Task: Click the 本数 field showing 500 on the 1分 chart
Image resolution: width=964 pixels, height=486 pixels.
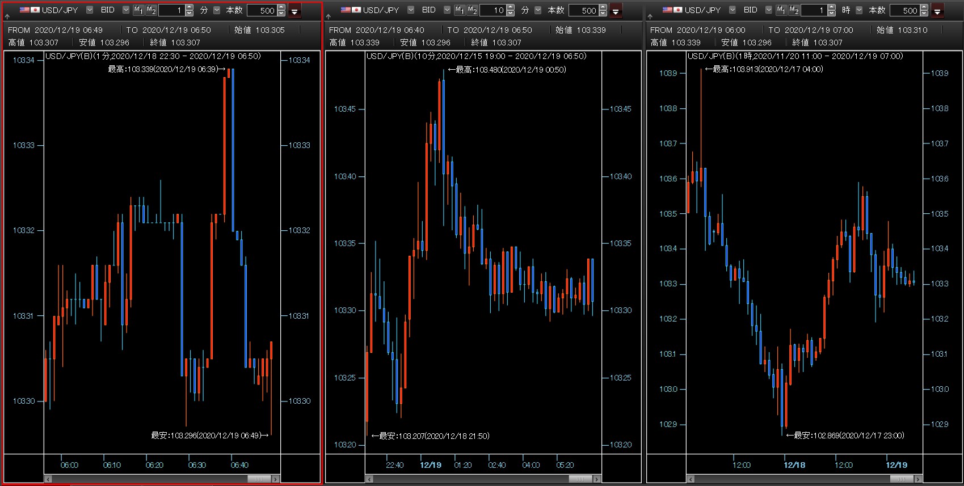Action: [x=262, y=10]
